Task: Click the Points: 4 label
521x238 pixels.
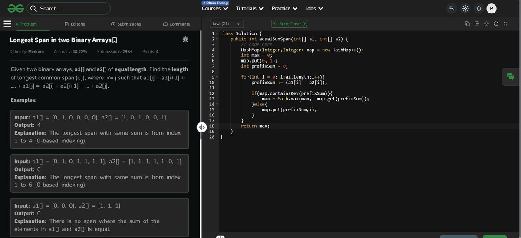Action: click(x=150, y=52)
